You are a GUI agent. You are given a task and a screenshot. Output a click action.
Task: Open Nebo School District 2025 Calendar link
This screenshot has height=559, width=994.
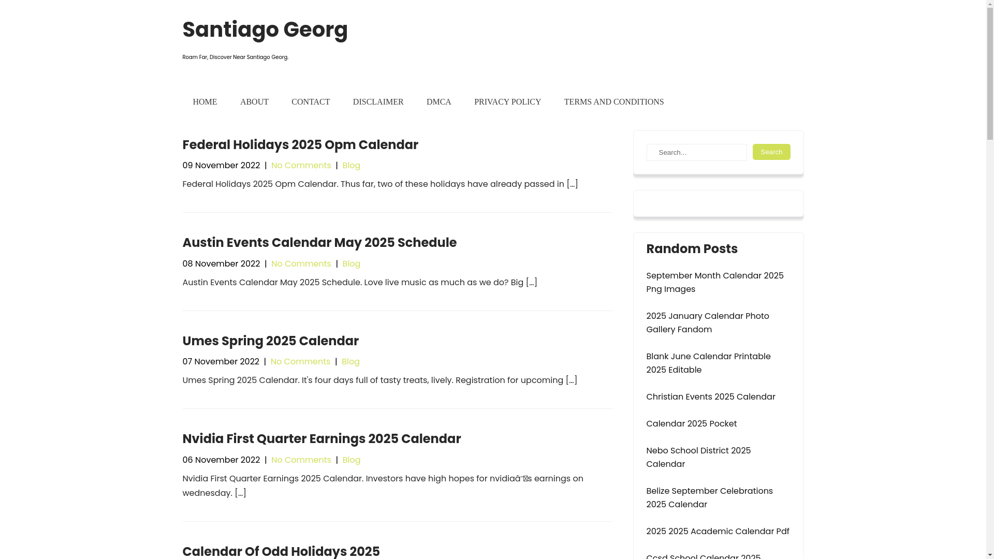pyautogui.click(x=698, y=457)
